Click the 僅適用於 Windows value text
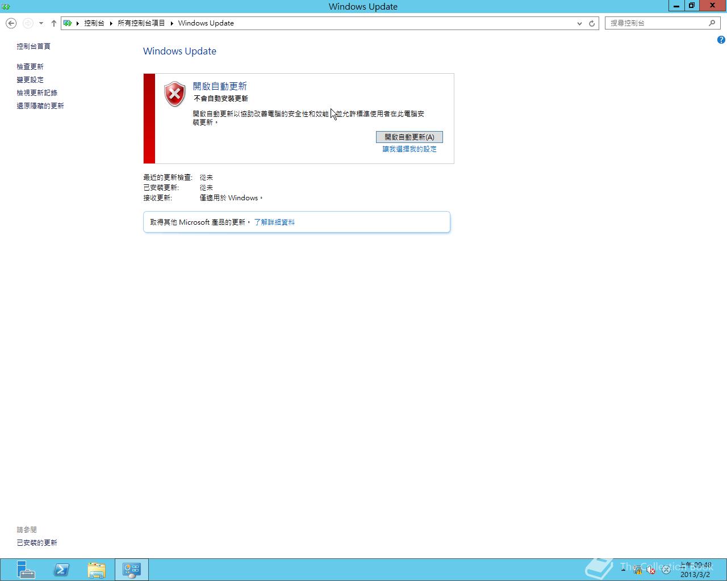Image resolution: width=727 pixels, height=581 pixels. coord(231,198)
